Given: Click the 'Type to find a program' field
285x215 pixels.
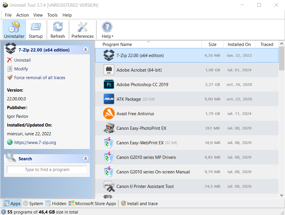Looking at the screenshot, I should (47, 170).
